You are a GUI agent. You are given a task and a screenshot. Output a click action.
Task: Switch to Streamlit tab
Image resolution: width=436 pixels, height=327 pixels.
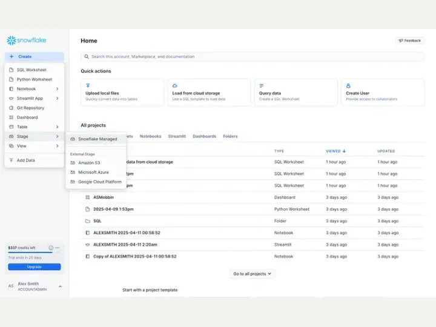[x=177, y=136]
